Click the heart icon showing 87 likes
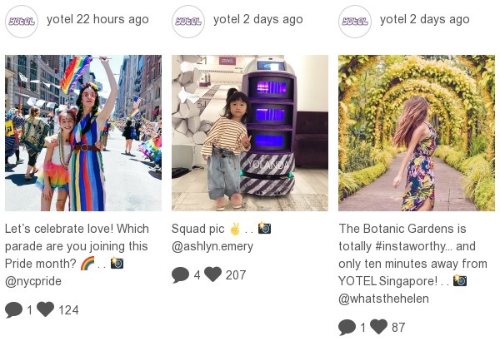The width and height of the screenshot is (500, 341). click(x=378, y=326)
